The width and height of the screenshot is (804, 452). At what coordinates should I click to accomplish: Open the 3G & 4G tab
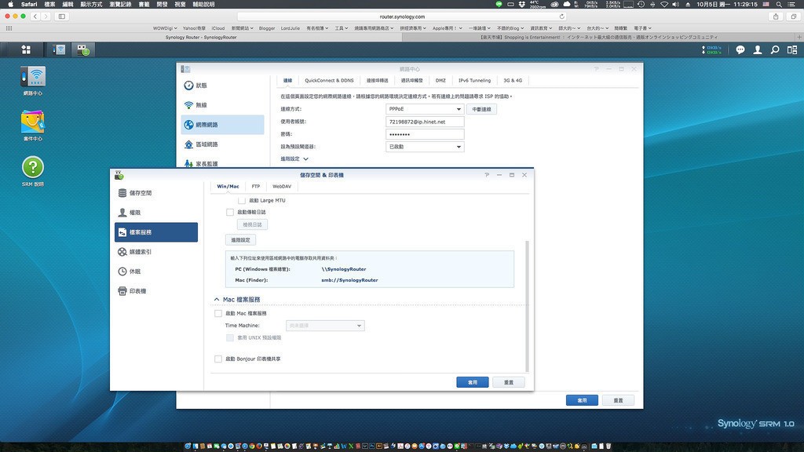(512, 81)
